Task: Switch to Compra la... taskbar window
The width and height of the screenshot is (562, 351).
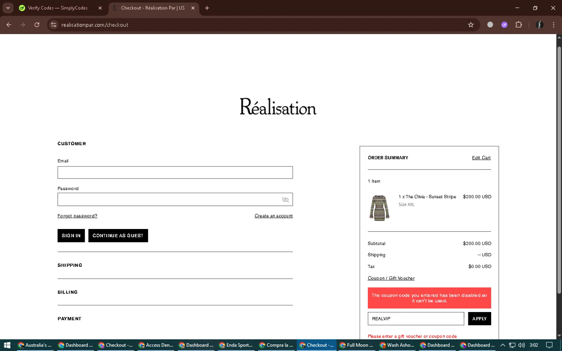Action: 276,345
